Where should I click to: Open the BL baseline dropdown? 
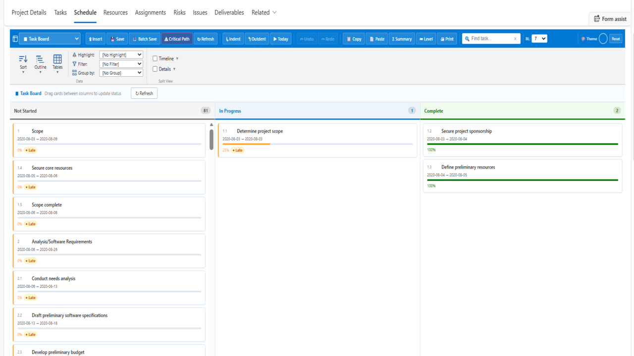pos(539,39)
